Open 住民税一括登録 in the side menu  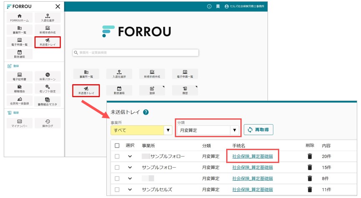pyautogui.click(x=20, y=101)
